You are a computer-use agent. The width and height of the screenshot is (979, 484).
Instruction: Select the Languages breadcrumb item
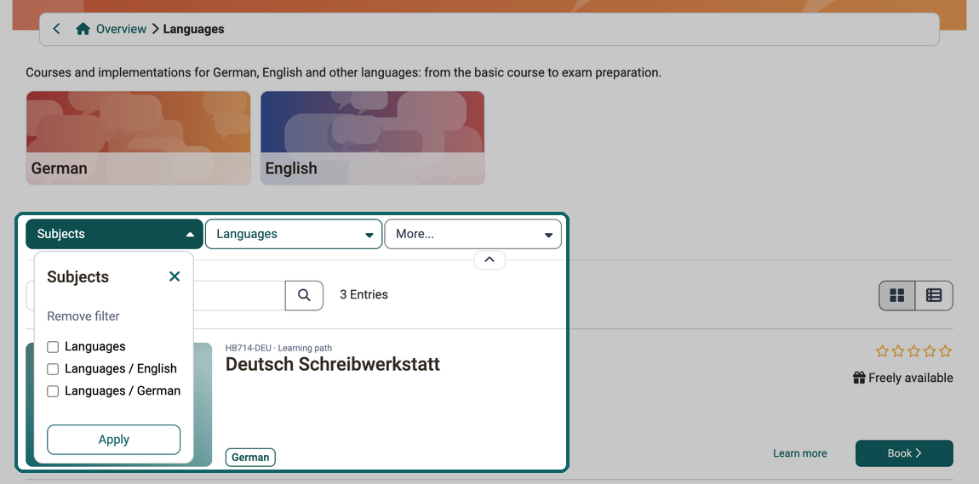pos(193,29)
